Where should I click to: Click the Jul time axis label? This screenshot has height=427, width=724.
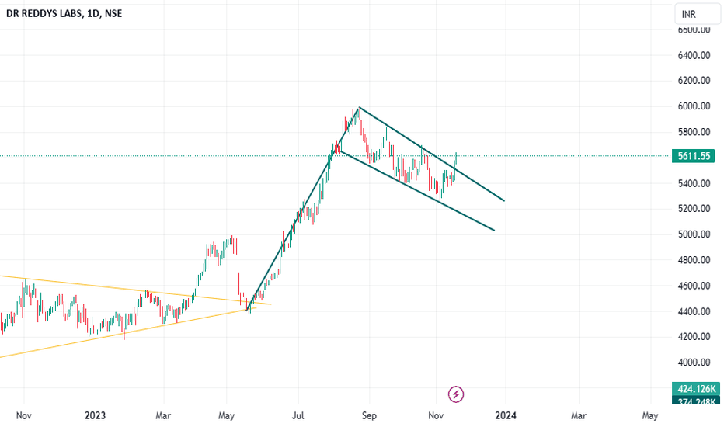click(x=298, y=415)
